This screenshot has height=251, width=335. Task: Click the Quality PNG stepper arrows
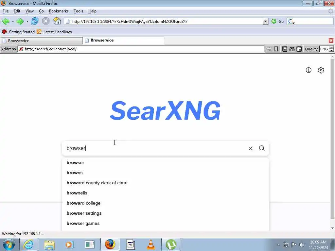pyautogui.click(x=332, y=49)
